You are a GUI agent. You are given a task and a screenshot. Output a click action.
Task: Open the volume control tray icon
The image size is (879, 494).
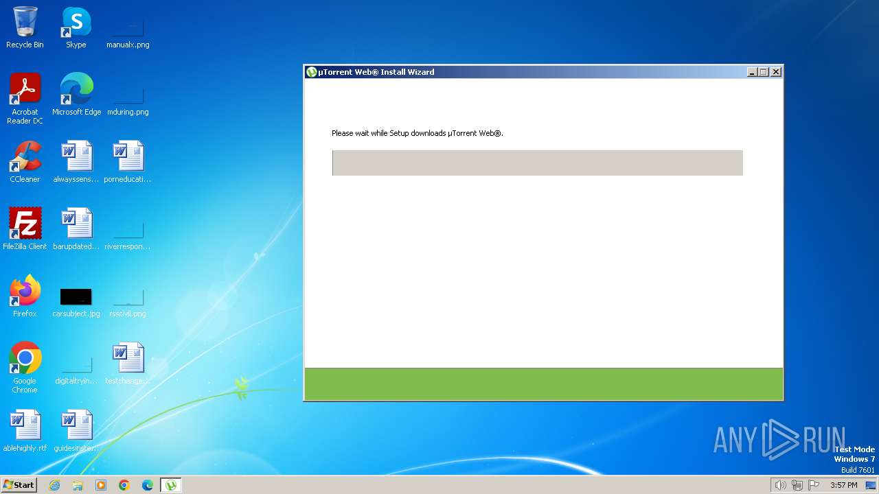point(780,485)
